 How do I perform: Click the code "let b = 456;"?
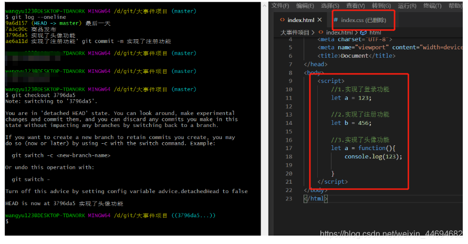point(351,123)
